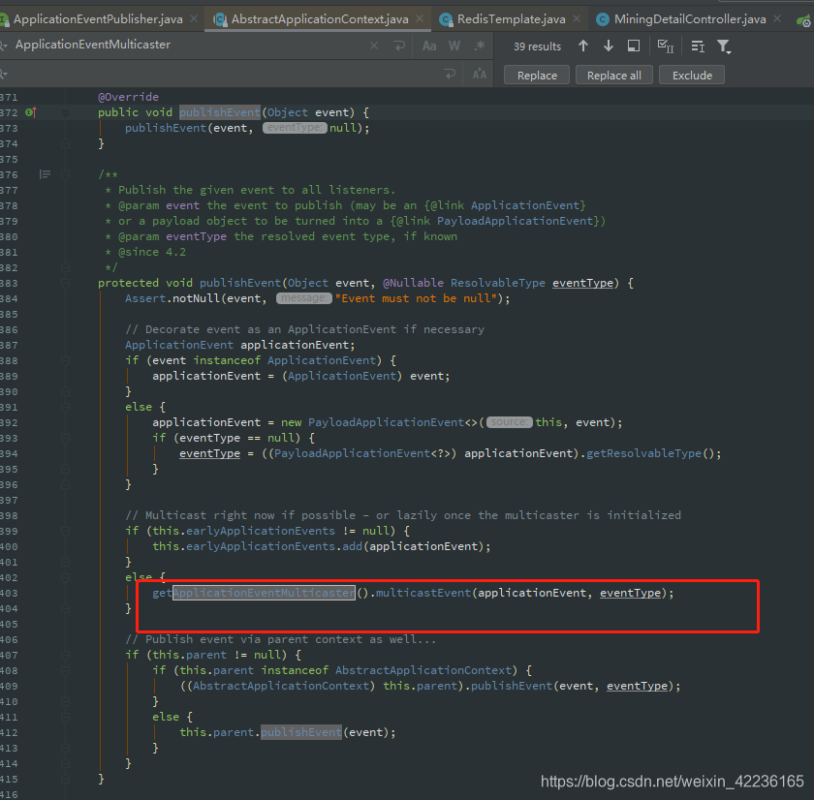Collapse protected publishEvent method at line 383
This screenshot has width=814, height=800.
point(65,283)
